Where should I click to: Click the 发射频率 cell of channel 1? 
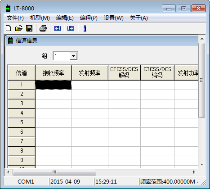(90, 85)
